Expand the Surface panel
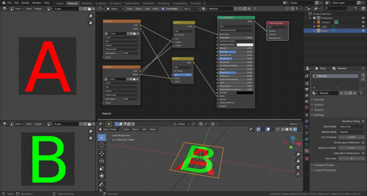 pos(319,105)
